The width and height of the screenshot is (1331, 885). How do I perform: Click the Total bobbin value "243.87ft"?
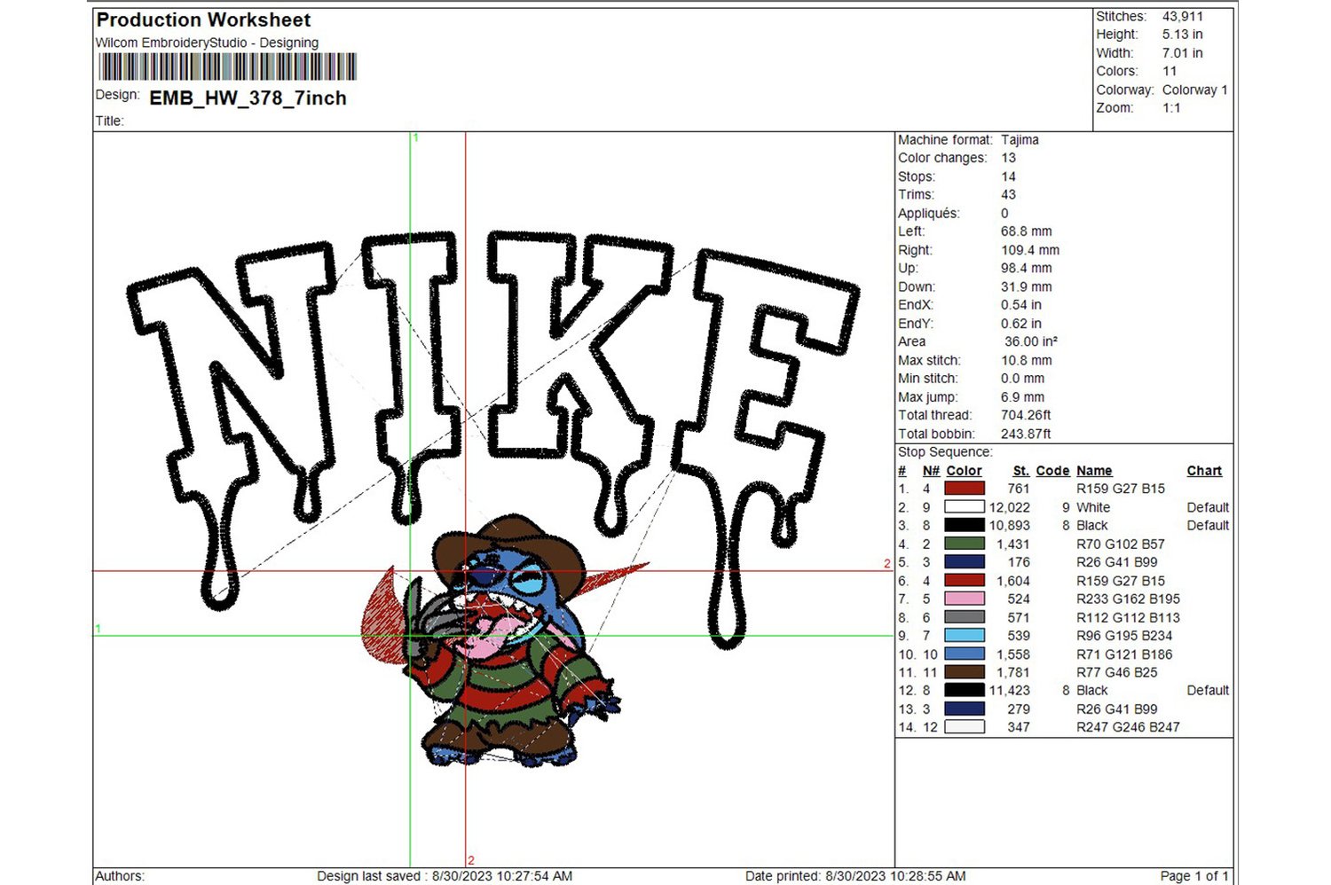[x=1026, y=434]
